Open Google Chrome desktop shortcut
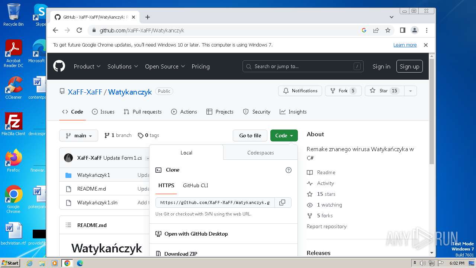 (13, 199)
